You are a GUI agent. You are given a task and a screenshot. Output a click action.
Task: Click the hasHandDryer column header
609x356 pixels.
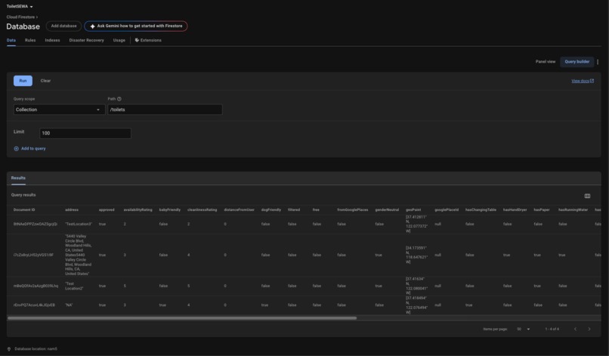click(515, 210)
